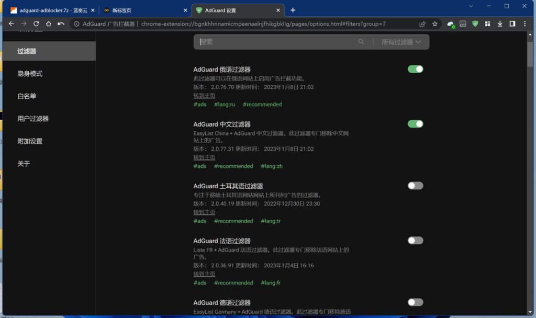The image size is (536, 318).
Task: Go back with the browser back arrow
Action: [12, 24]
